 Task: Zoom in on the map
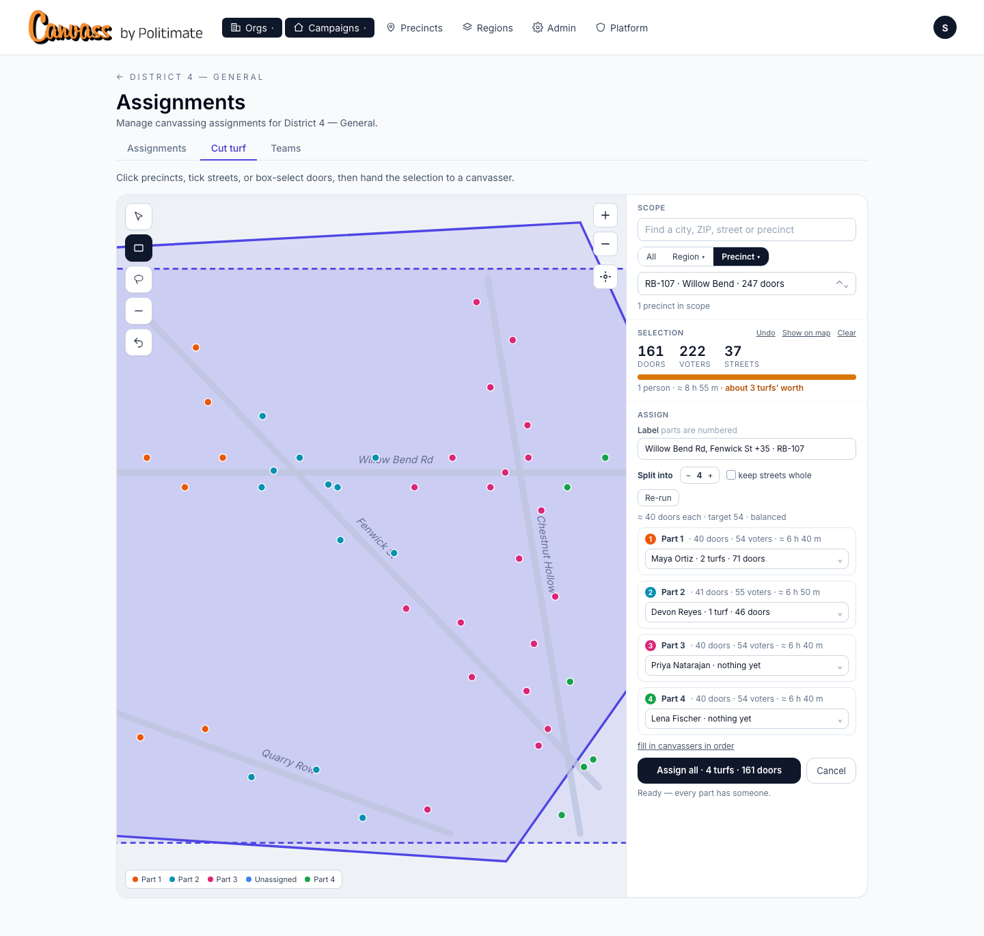tap(605, 215)
